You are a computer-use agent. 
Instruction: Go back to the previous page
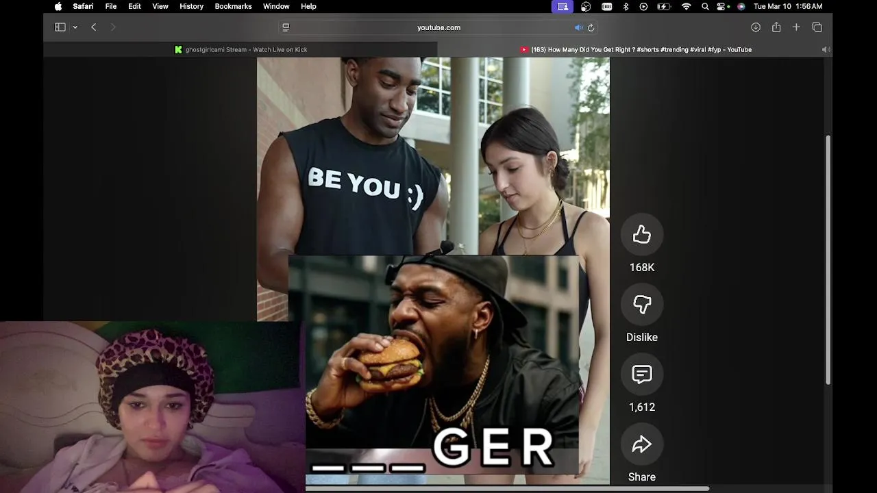click(94, 27)
